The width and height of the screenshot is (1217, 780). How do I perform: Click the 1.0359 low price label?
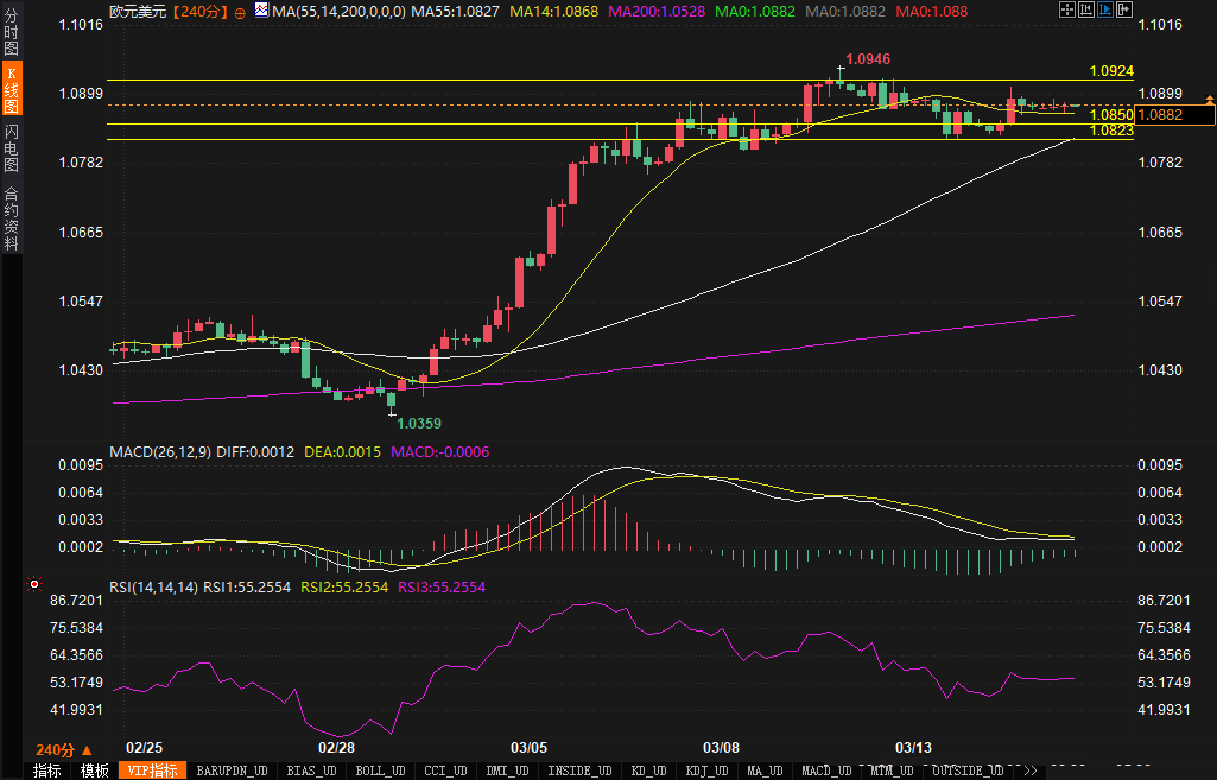419,423
